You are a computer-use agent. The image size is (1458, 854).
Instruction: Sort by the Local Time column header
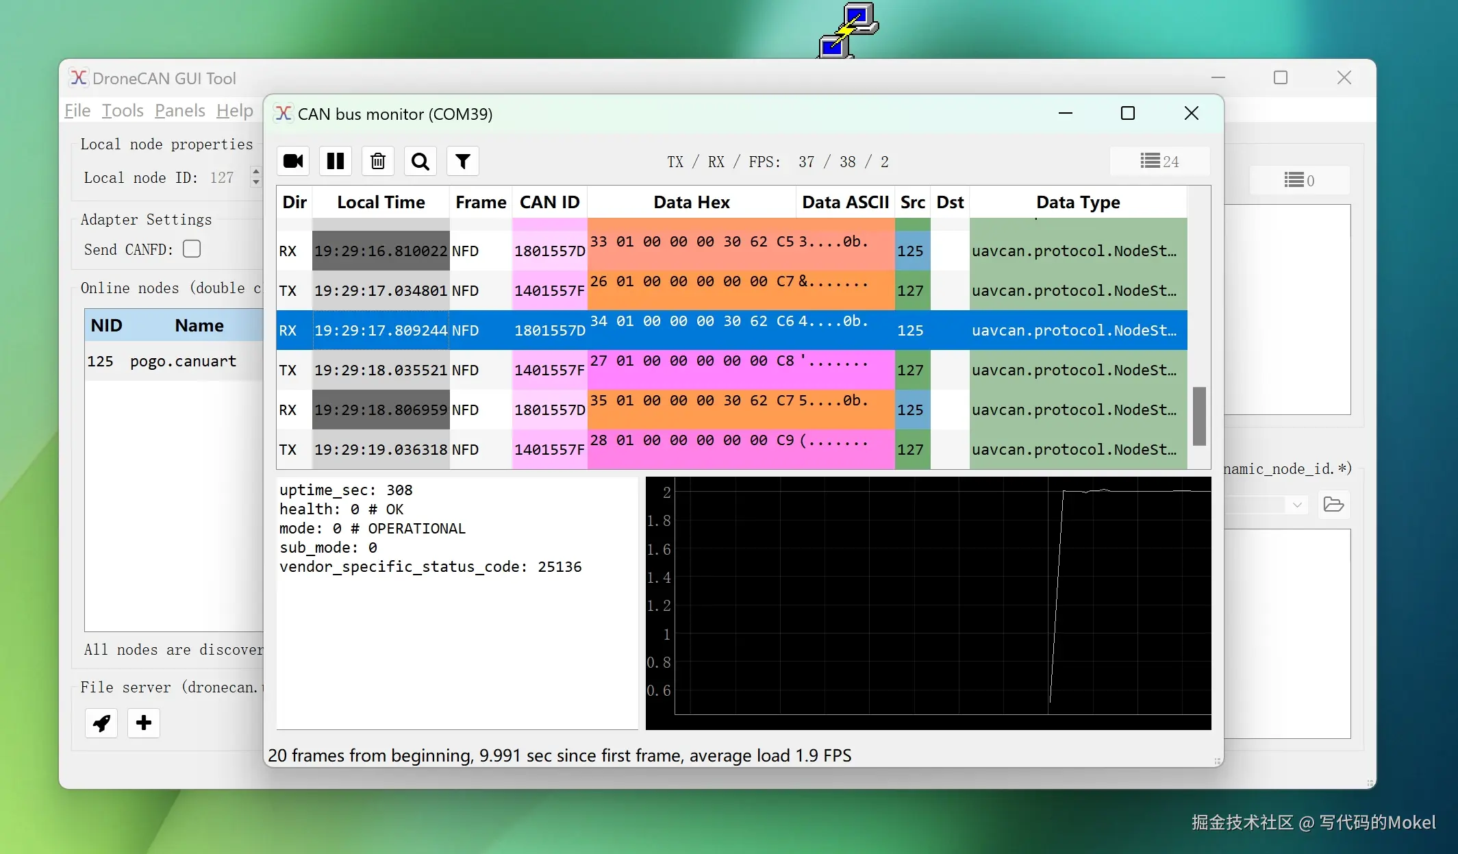click(381, 203)
